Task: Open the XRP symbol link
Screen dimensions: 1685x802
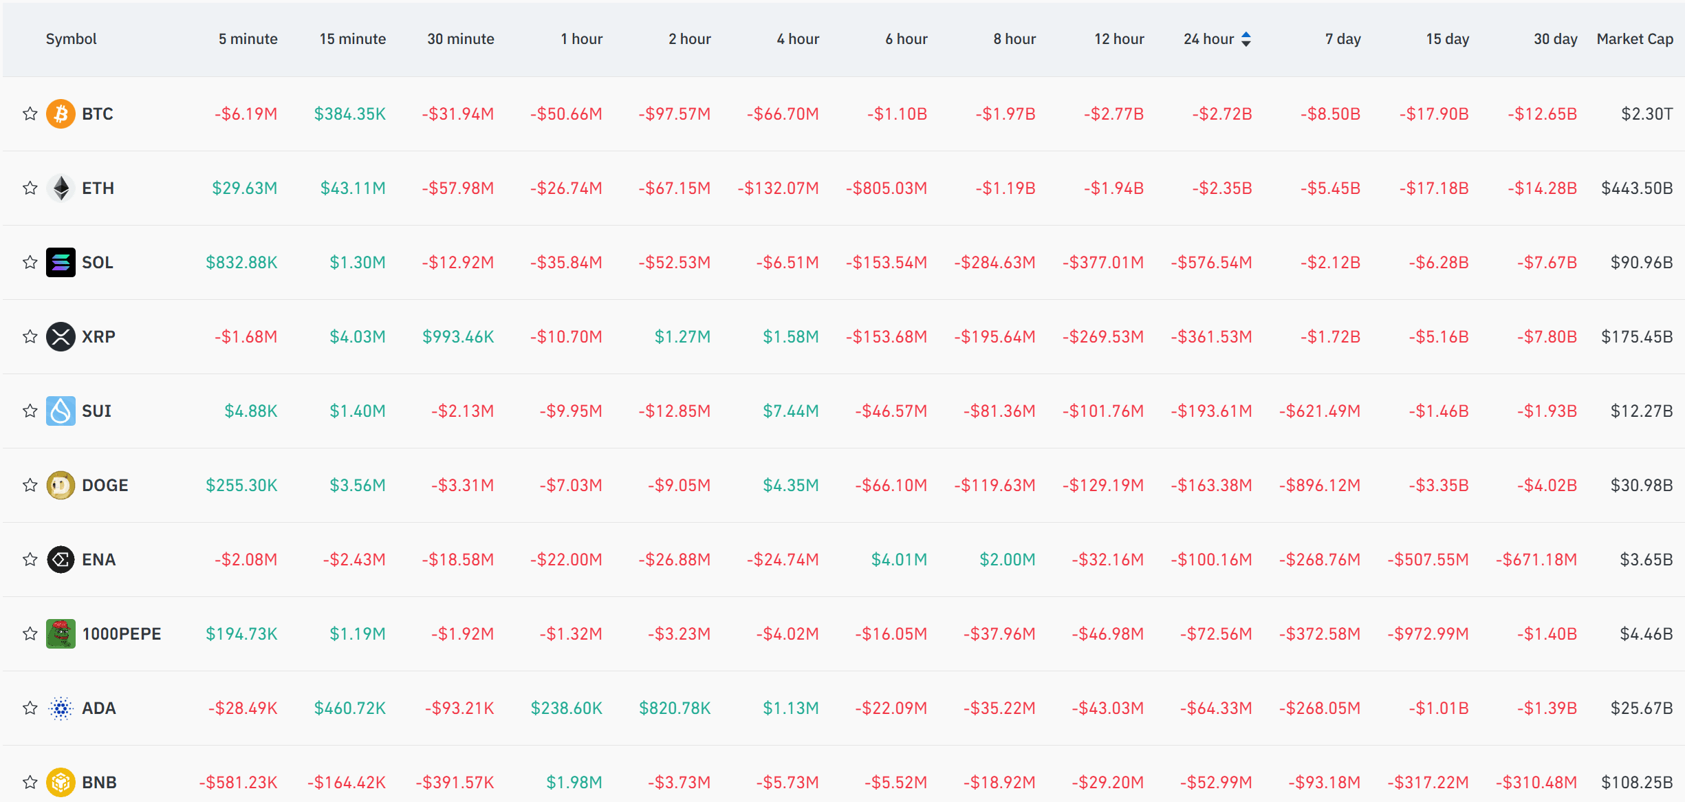Action: click(98, 337)
